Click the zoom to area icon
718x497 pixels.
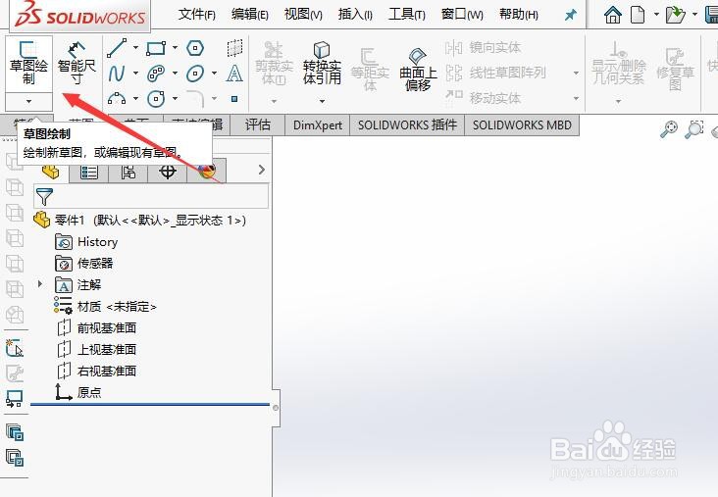coord(693,129)
